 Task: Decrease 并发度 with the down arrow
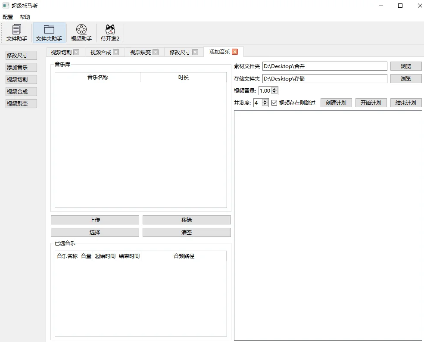pos(265,105)
